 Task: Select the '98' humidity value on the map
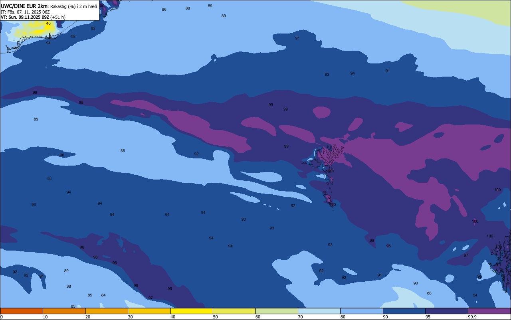coord(81,103)
